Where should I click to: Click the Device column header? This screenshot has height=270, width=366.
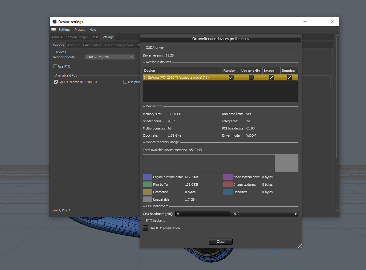pyautogui.click(x=182, y=71)
